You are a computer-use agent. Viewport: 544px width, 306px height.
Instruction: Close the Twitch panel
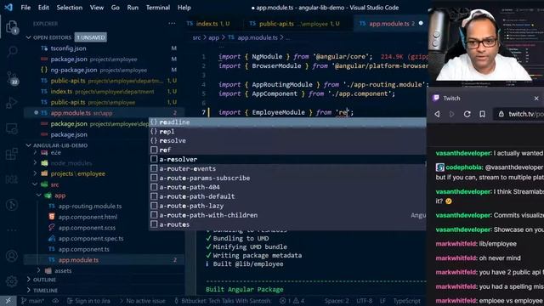click(536, 99)
